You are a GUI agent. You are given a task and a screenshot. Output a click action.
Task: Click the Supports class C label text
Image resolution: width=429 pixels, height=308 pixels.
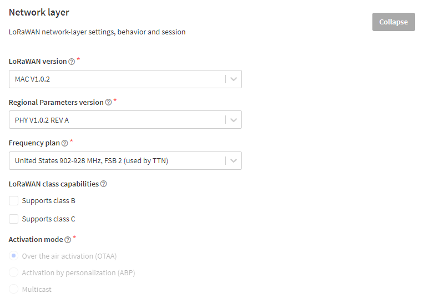(48, 219)
